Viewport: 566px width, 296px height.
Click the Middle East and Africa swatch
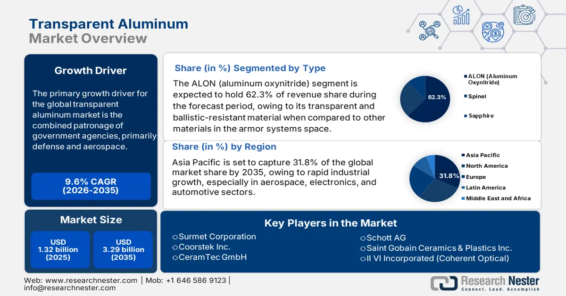pyautogui.click(x=463, y=198)
